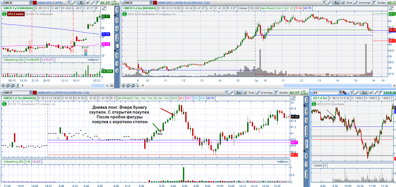Open studies settings icon in daily GMCR chart

tap(69, 3)
